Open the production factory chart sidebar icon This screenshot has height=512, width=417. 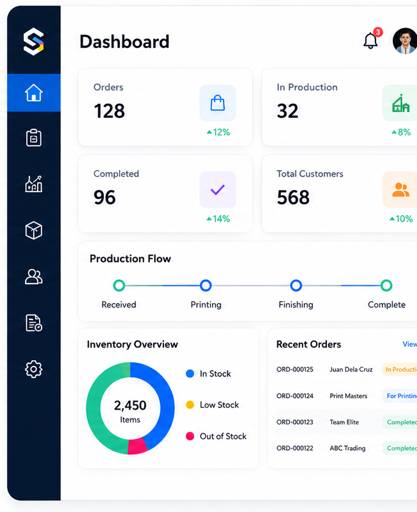(34, 184)
